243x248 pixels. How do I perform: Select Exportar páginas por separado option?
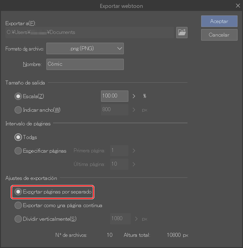tap(18, 192)
